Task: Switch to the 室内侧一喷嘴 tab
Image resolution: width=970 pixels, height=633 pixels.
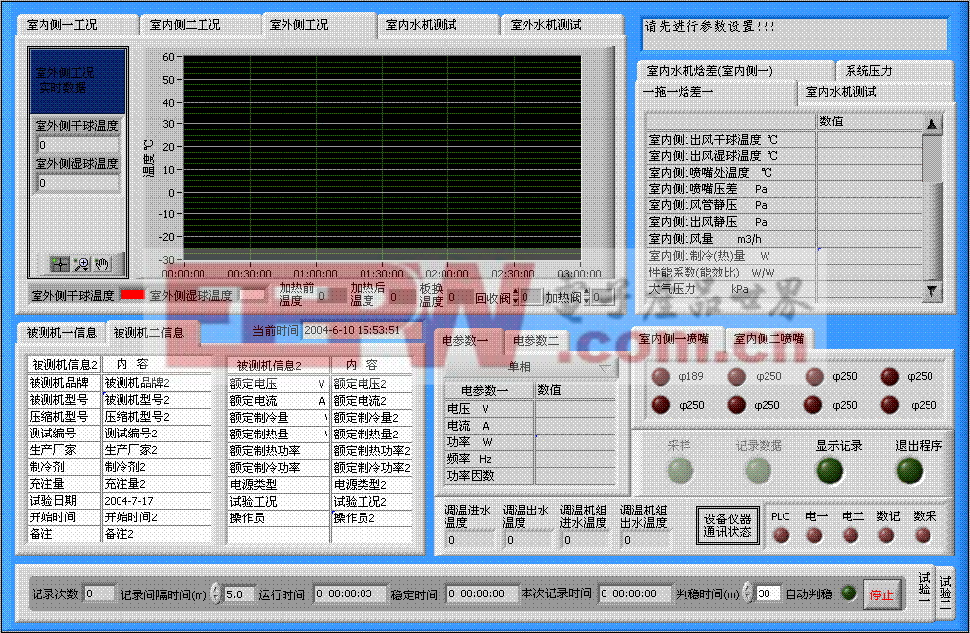Action: tap(678, 338)
